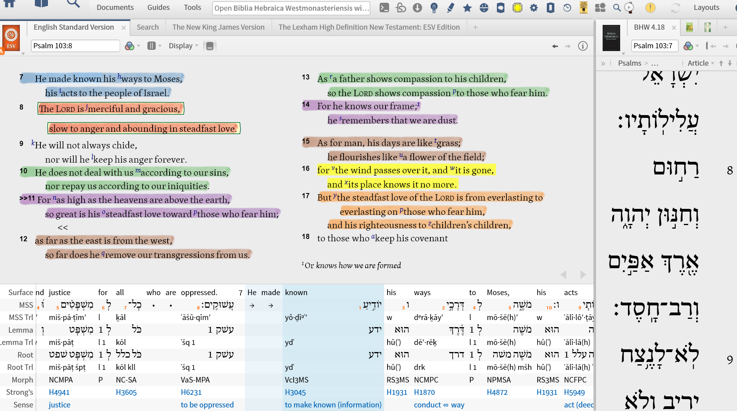737x411 pixels.
Task: Open the Tools menu
Action: point(192,8)
